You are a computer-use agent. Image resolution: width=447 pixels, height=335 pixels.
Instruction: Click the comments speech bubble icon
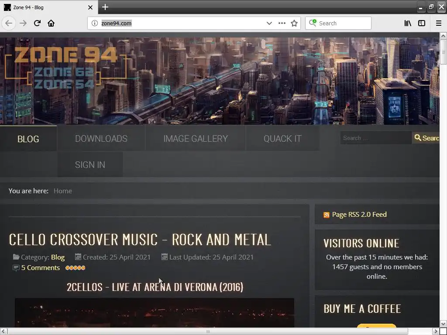click(x=16, y=268)
